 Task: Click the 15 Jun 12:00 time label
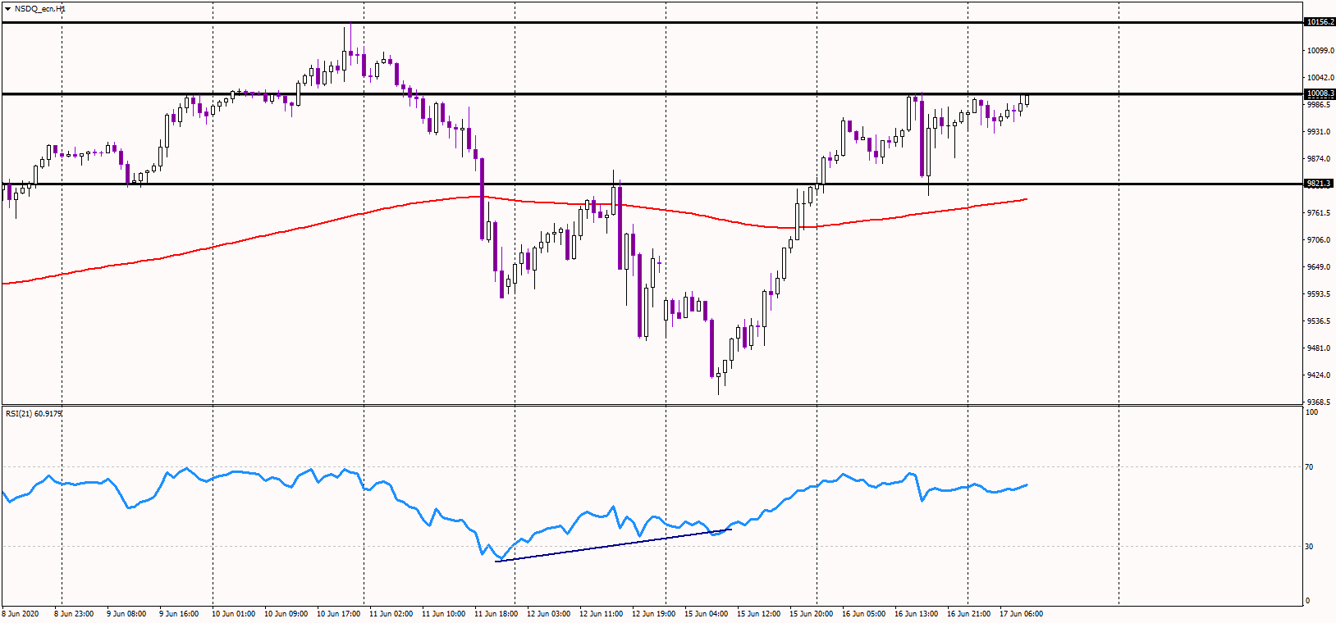pos(758,614)
